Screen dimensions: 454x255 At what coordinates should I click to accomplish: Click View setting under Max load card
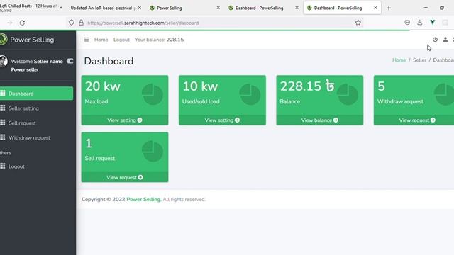[125, 120]
